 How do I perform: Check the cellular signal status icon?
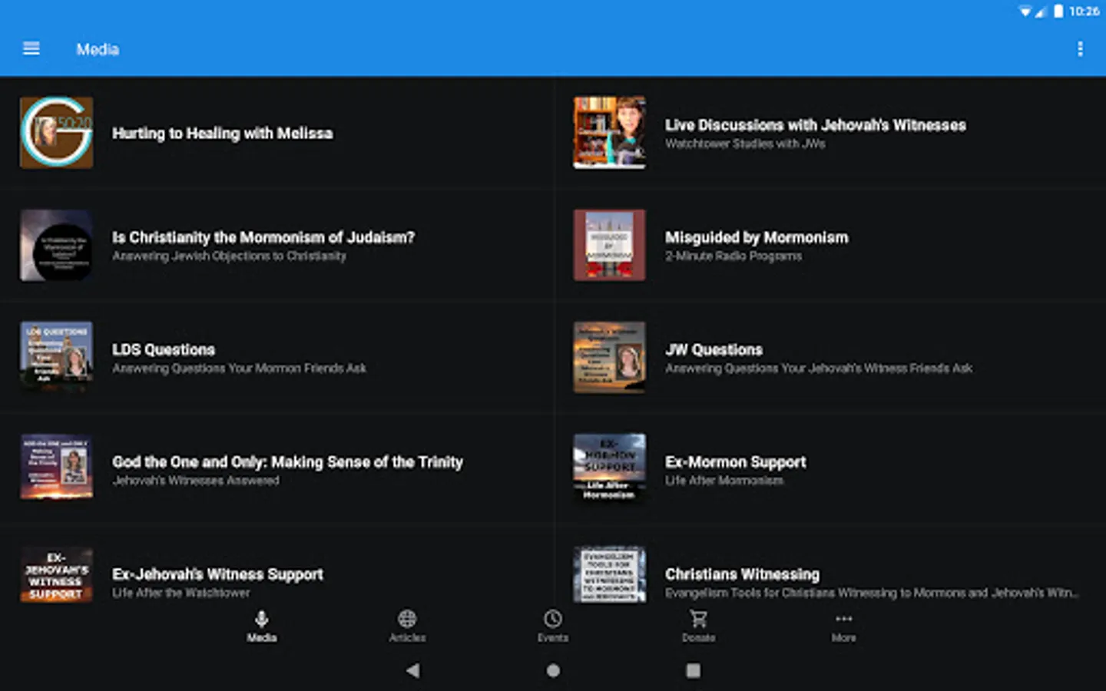point(1041,11)
